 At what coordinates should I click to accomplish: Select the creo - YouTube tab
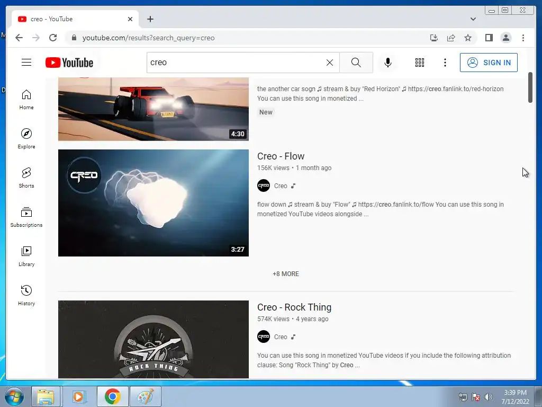pos(75,19)
